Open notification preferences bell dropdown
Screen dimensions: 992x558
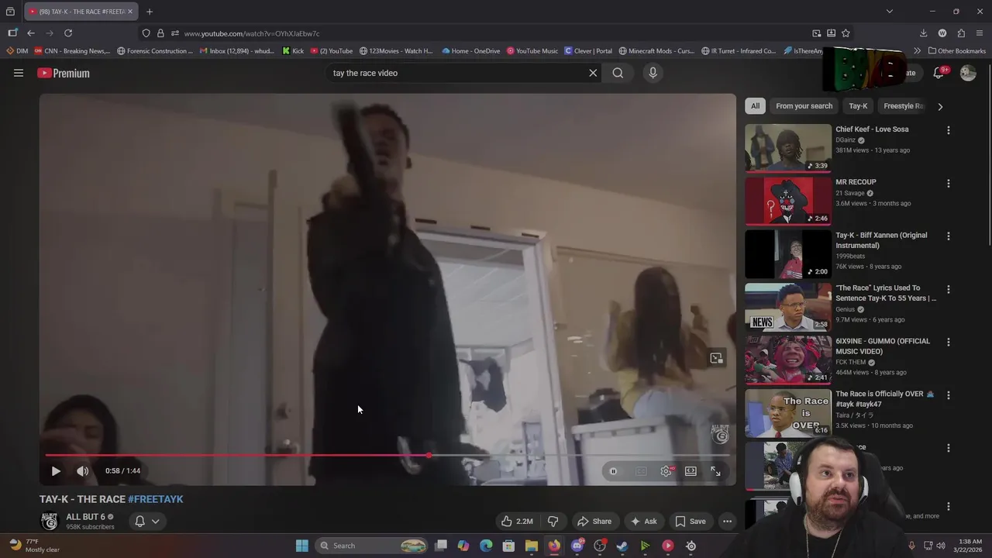pos(147,522)
